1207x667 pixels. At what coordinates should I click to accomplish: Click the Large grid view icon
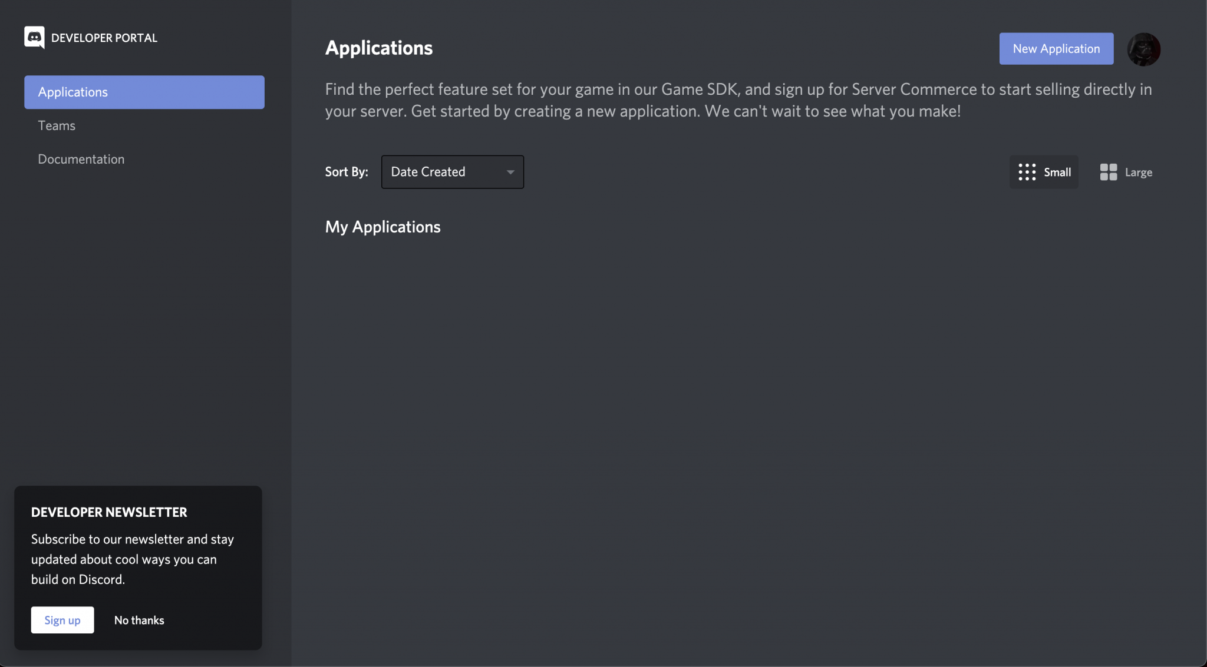pyautogui.click(x=1109, y=171)
